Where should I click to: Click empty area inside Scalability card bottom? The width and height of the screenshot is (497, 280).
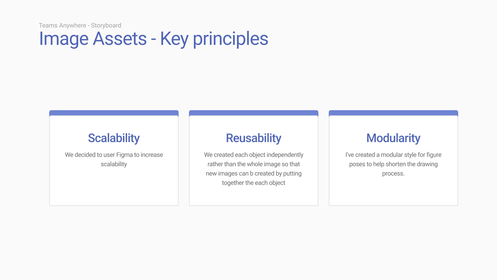(114, 189)
